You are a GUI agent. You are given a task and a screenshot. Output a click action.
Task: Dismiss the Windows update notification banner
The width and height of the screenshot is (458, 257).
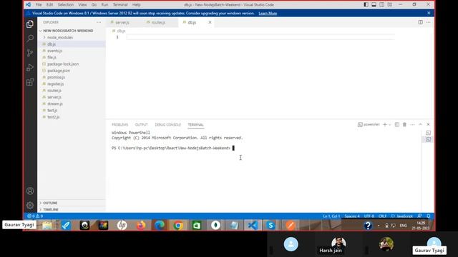click(x=429, y=13)
